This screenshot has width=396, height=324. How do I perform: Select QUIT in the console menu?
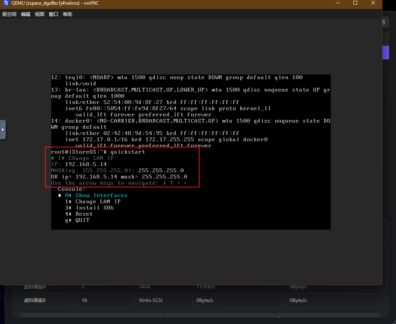click(x=82, y=220)
